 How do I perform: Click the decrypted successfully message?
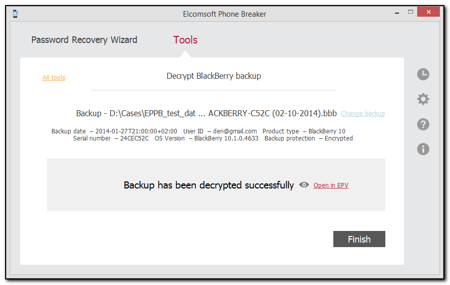pyautogui.click(x=209, y=185)
